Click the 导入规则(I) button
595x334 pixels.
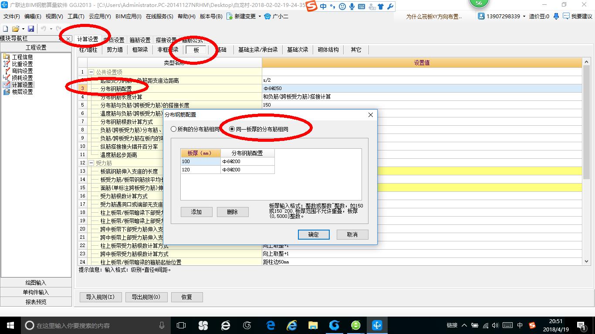[100, 297]
